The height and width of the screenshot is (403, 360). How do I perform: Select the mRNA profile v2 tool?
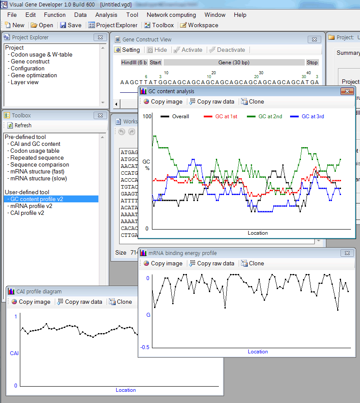(31, 206)
